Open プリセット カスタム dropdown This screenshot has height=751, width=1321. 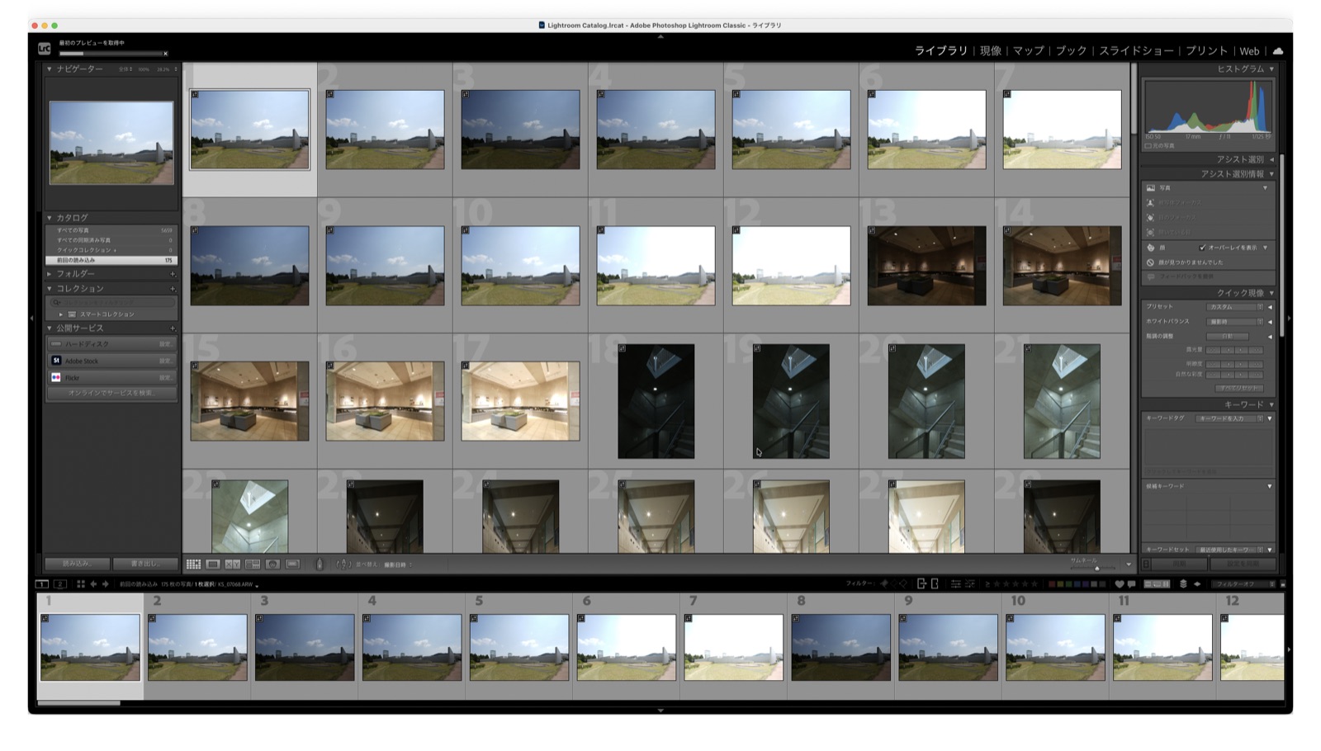point(1235,307)
